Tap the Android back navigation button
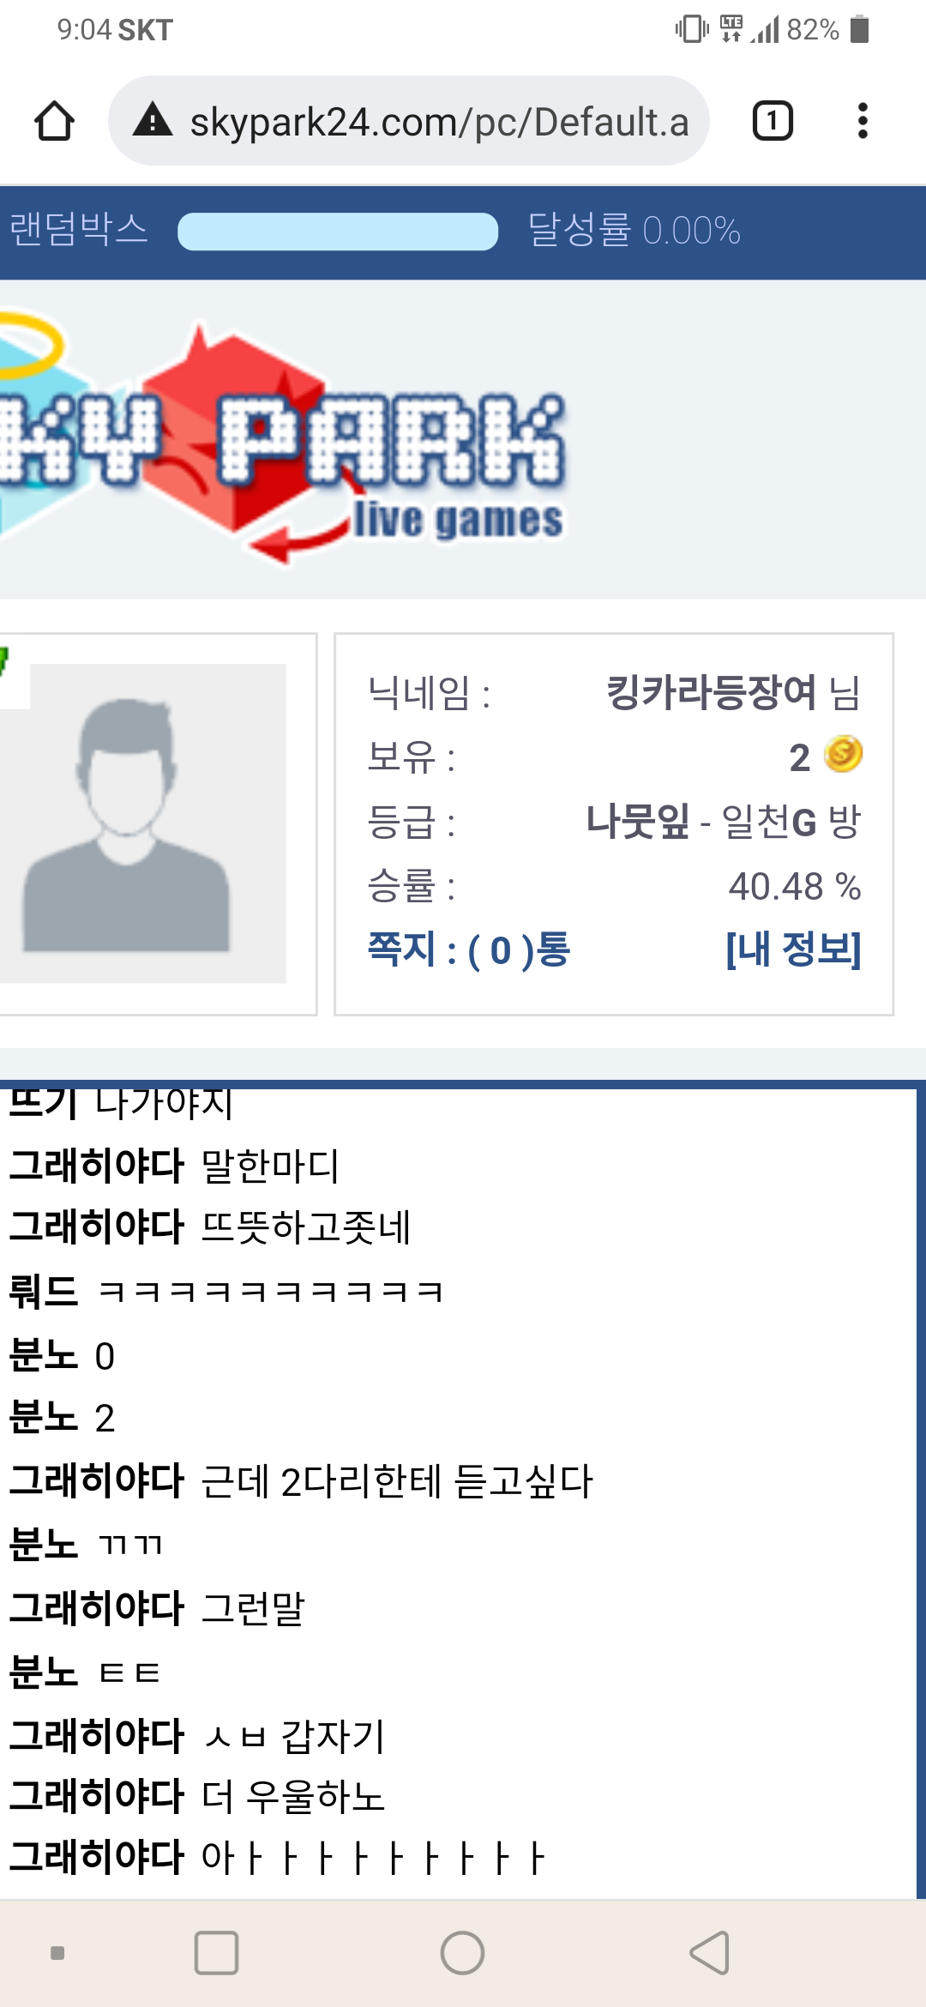Image resolution: width=926 pixels, height=2007 pixels. [x=710, y=1953]
